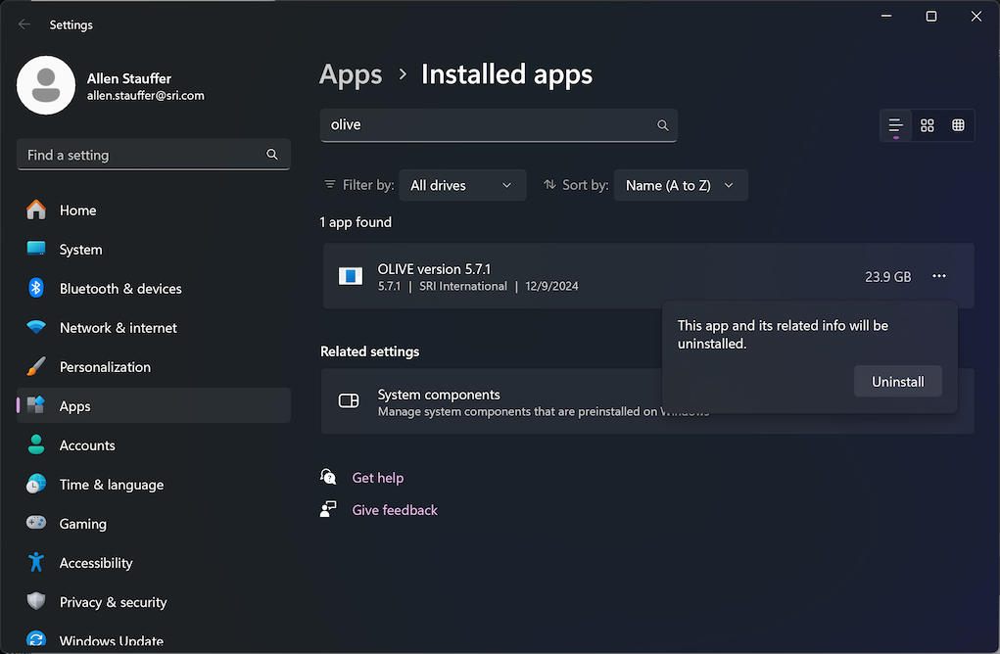
Task: Select Gaming in the sidebar
Action: point(80,524)
